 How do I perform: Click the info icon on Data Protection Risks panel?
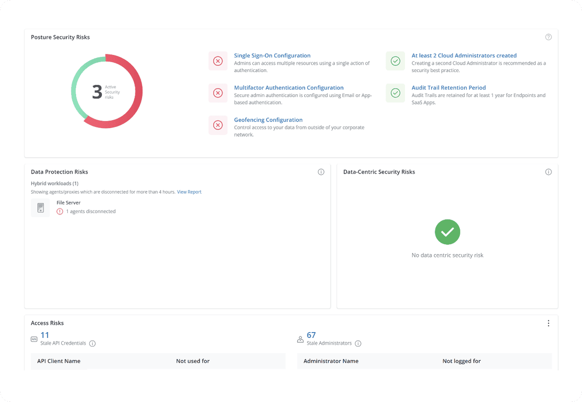coord(321,172)
